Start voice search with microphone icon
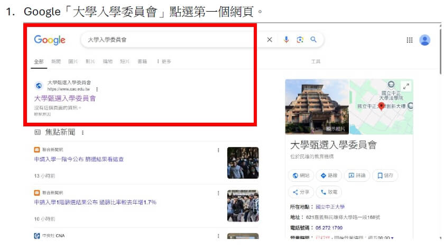 (286, 40)
